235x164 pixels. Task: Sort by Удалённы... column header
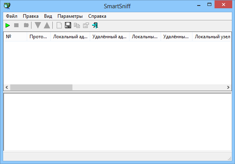(176, 36)
